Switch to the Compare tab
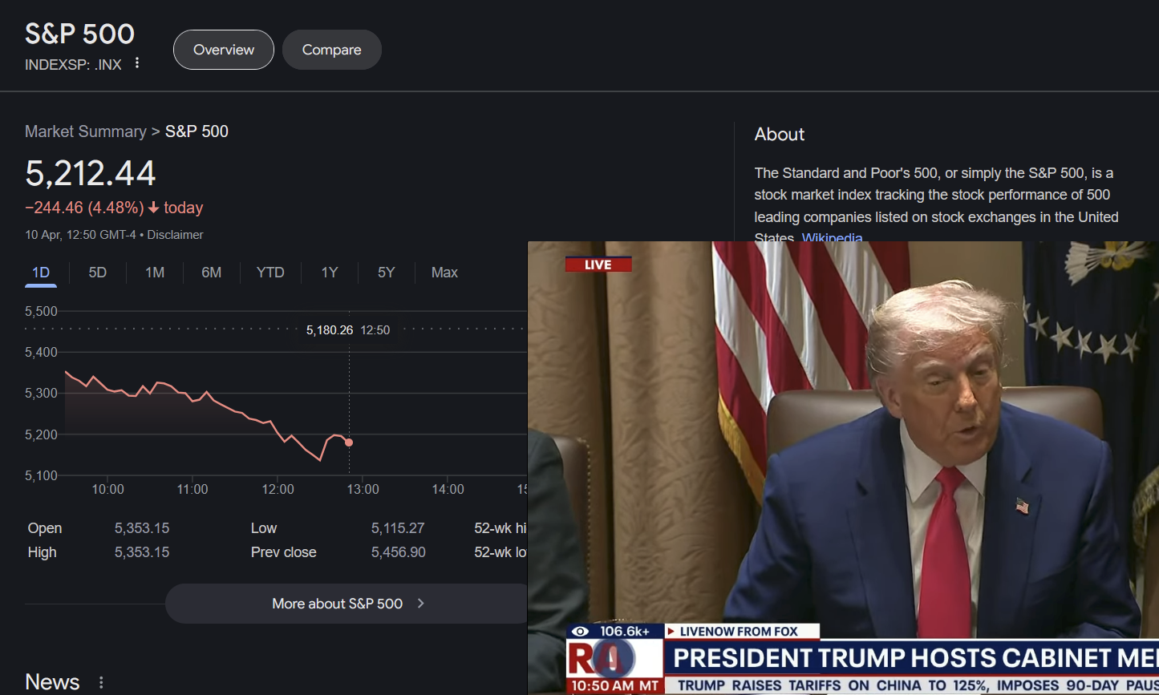Image resolution: width=1159 pixels, height=695 pixels. click(x=332, y=50)
